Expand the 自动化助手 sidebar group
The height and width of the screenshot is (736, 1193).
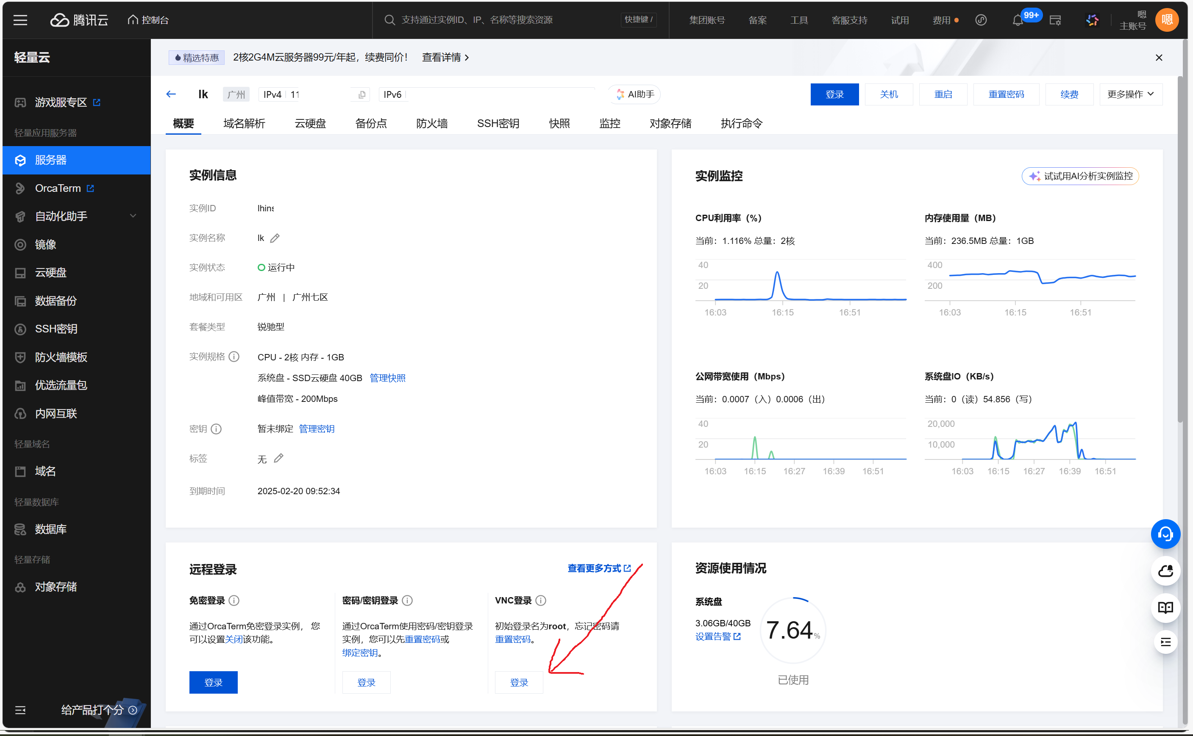[x=76, y=216]
